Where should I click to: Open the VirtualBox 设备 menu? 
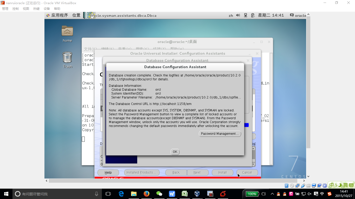pyautogui.click(x=47, y=9)
